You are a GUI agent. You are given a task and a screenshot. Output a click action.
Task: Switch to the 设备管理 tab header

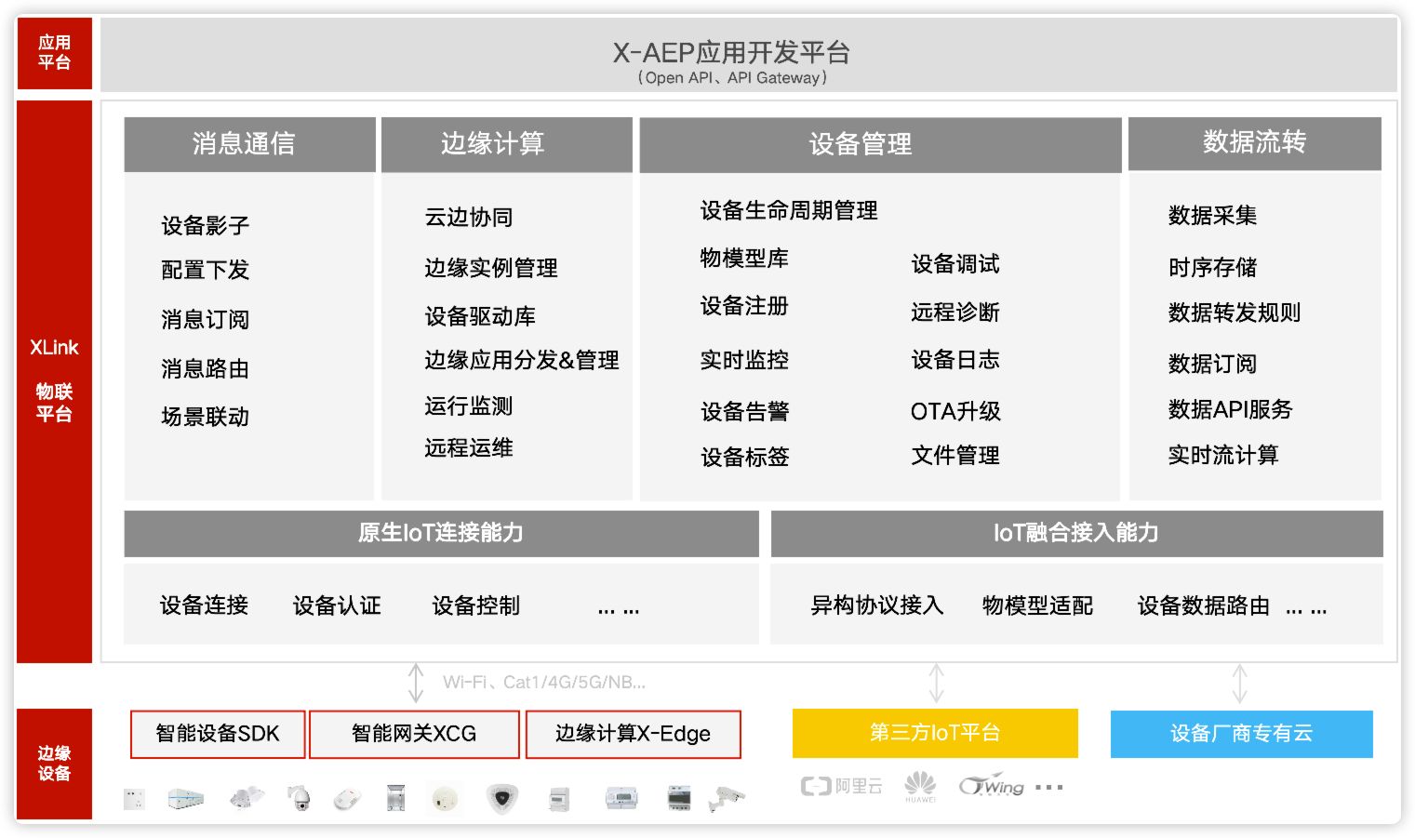(878, 144)
